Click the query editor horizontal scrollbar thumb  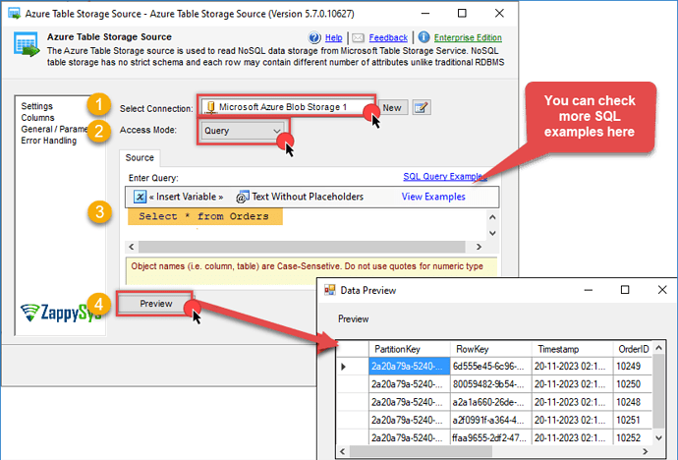[302, 247]
